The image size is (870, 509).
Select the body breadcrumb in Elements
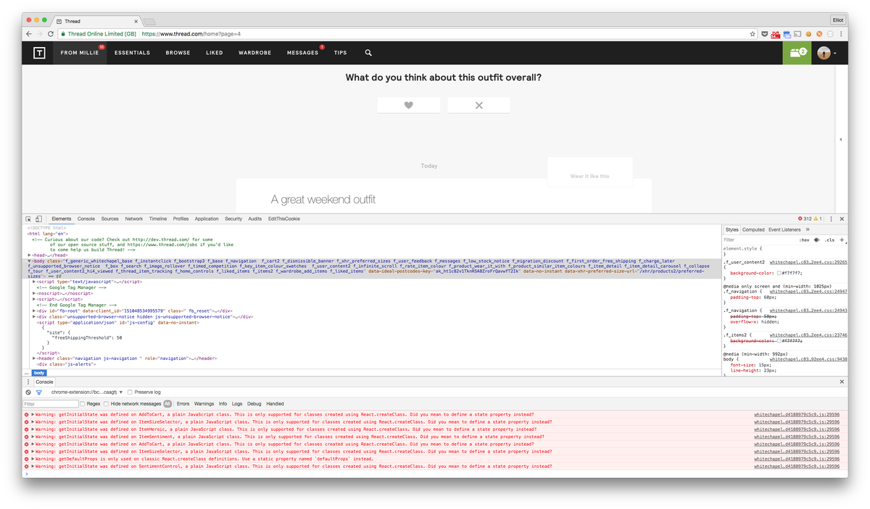[x=39, y=373]
